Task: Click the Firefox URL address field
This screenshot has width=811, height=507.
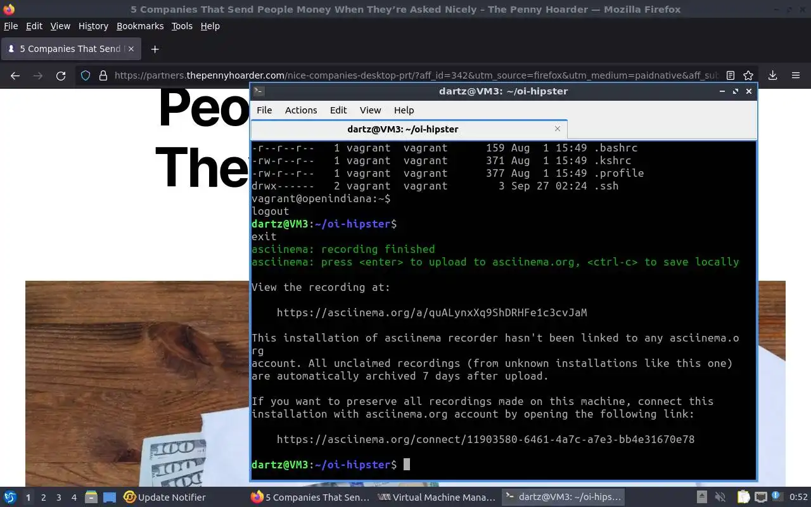Action: (415, 75)
